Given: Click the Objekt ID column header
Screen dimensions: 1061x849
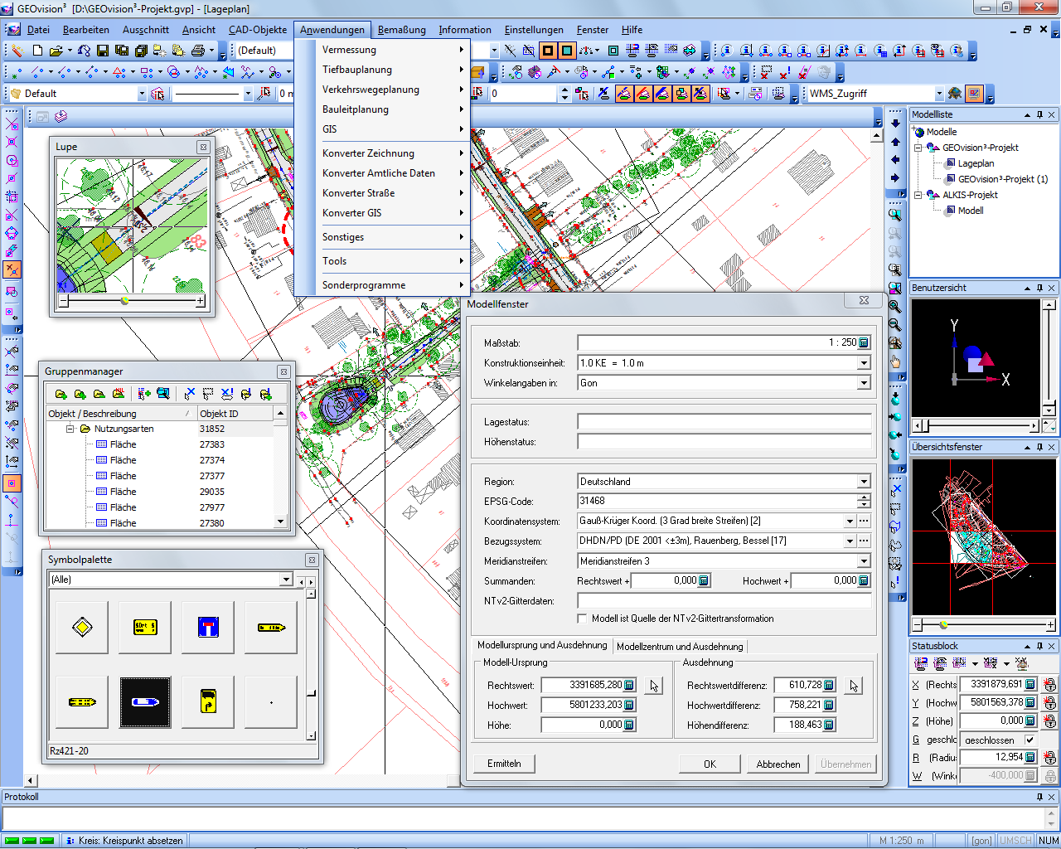Looking at the screenshot, I should tap(235, 414).
